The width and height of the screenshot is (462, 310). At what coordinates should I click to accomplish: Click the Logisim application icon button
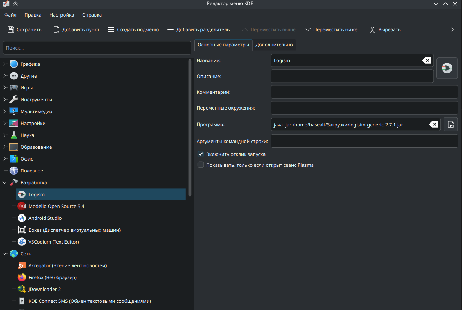click(x=447, y=68)
